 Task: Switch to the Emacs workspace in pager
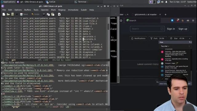click(151, 2)
